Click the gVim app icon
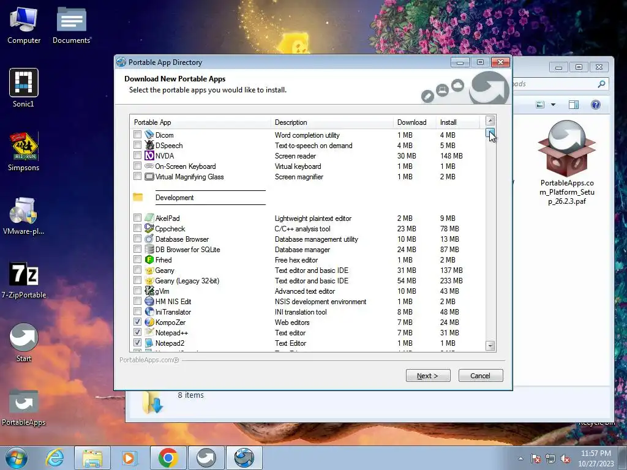The height and width of the screenshot is (470, 627). pyautogui.click(x=149, y=291)
